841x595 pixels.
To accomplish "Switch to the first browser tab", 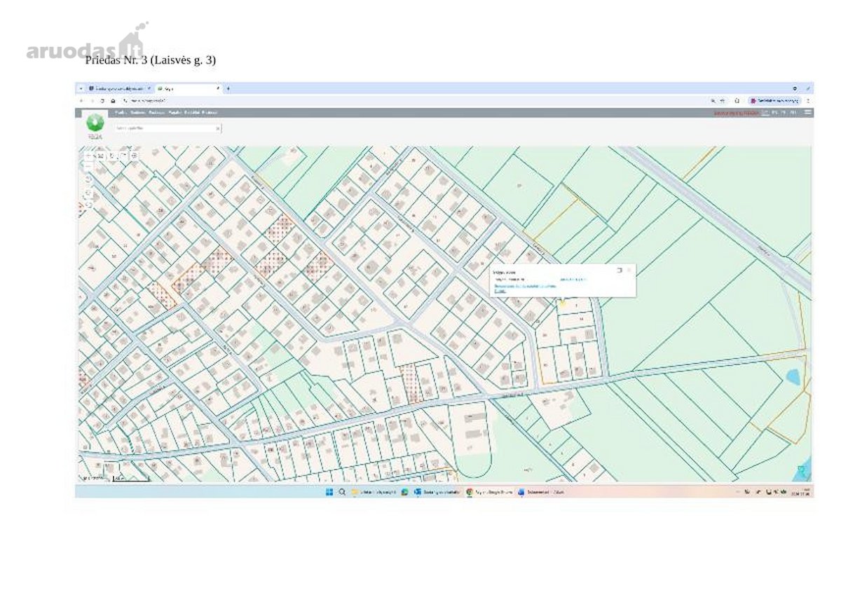I will (119, 89).
